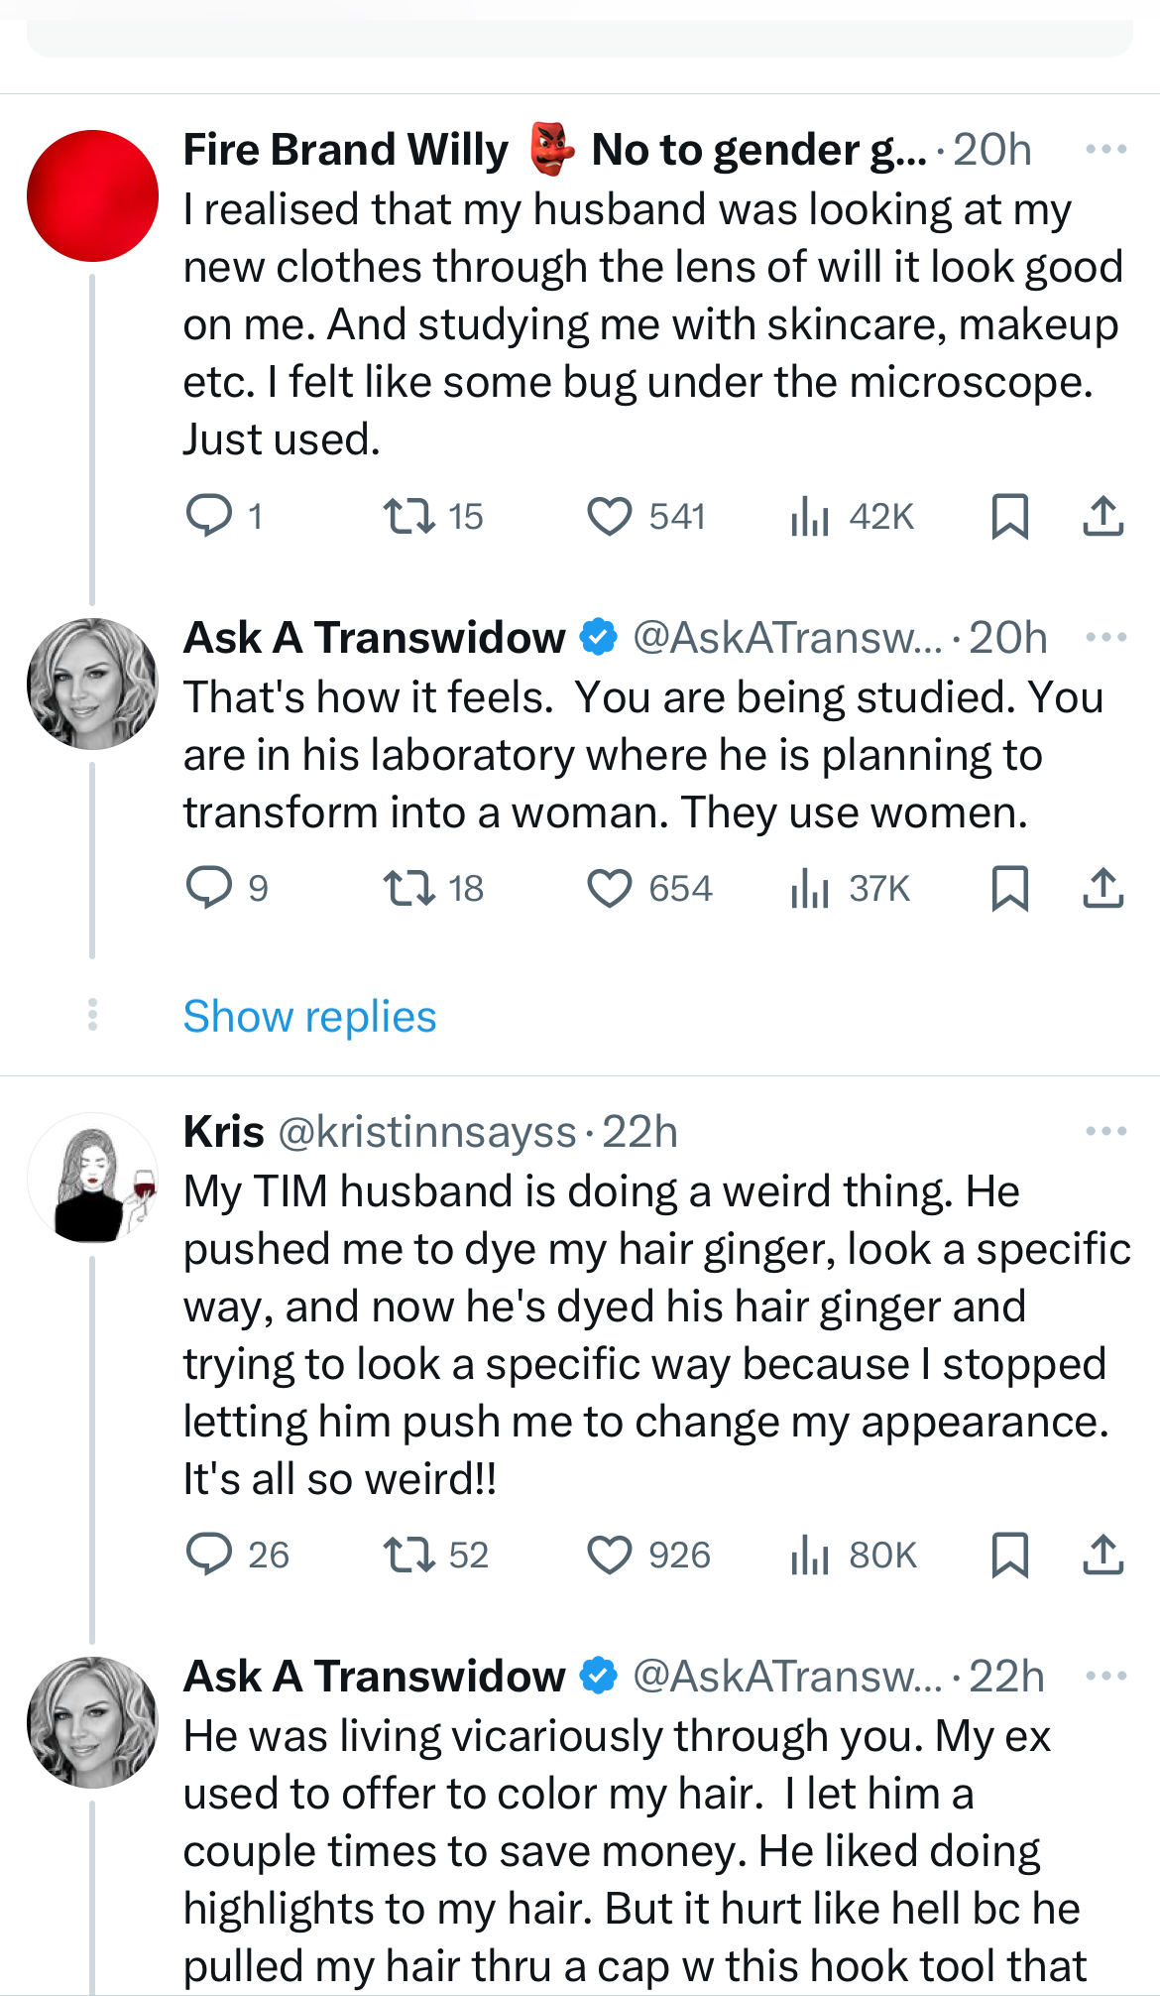
Task: Retweet Fire Brand Willy's post
Action: pyautogui.click(x=408, y=516)
